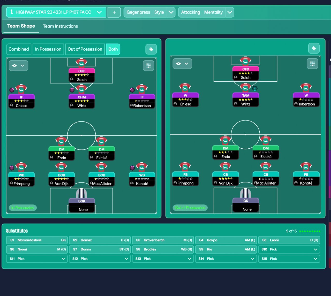
Task: Select substitute S2 Gomez
Action: pyautogui.click(x=100, y=240)
